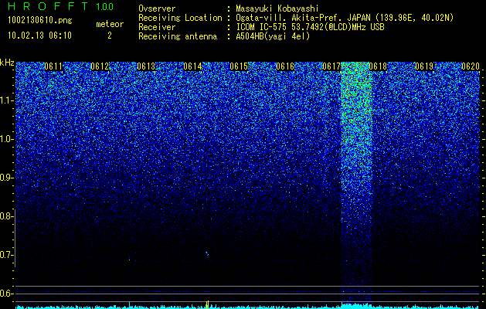This screenshot has height=309, width=486.
Task: Click the 1.1 frequency axis label
Action: click(x=6, y=100)
